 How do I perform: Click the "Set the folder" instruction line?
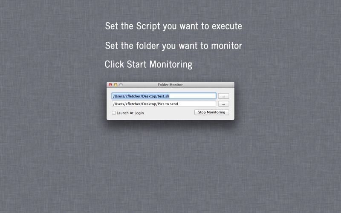click(x=173, y=45)
